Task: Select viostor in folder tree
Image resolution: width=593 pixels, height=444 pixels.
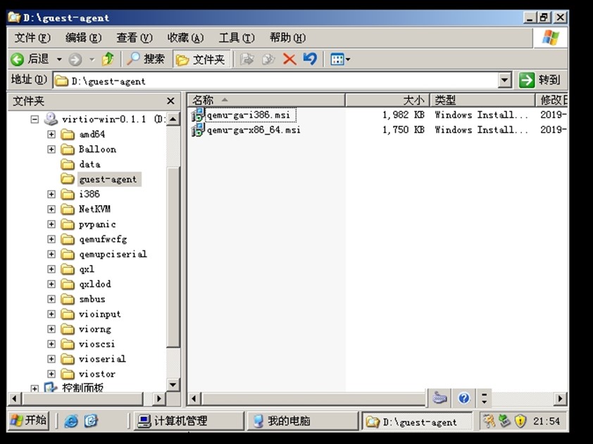Action: [x=96, y=374]
